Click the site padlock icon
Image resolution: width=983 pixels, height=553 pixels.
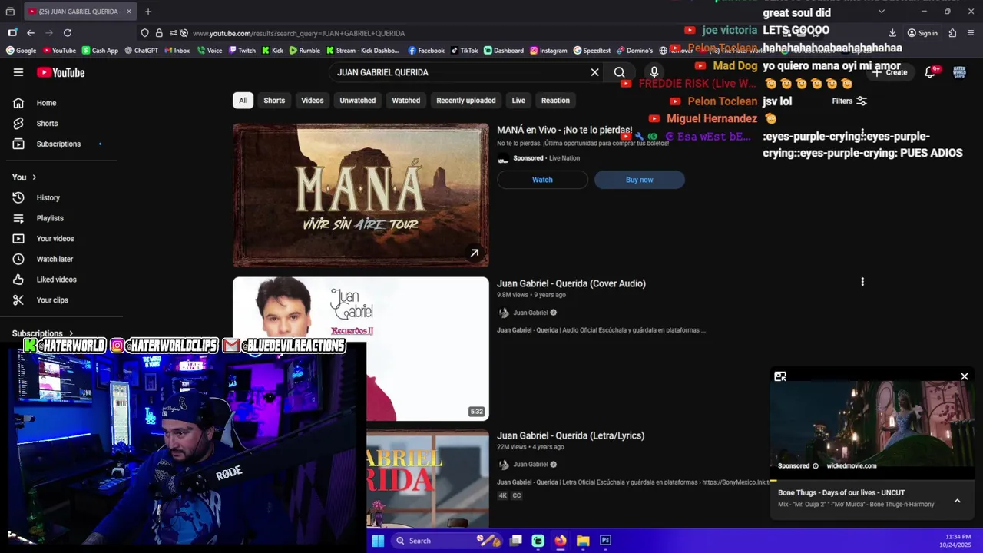[x=159, y=33]
